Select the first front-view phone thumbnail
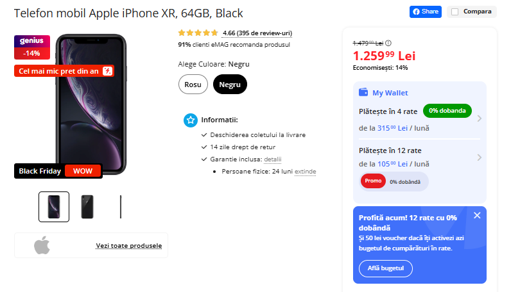 click(x=54, y=207)
